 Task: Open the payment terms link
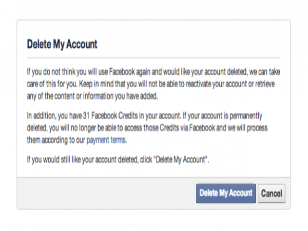point(106,140)
